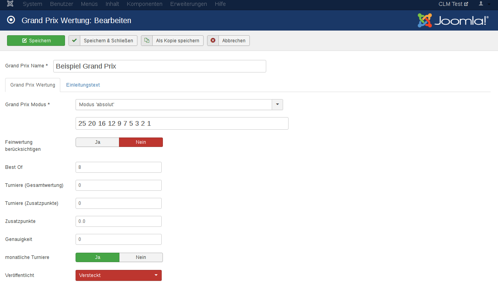Set monatliche Turniere to Nein
The image size is (498, 304).
point(141,257)
